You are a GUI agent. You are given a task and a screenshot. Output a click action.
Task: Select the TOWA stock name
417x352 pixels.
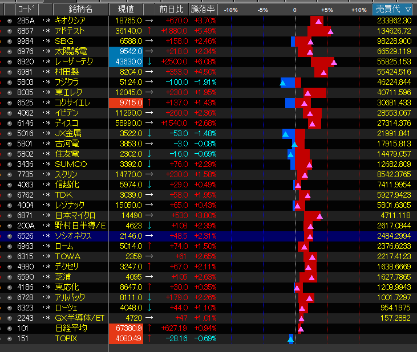pos(67,256)
